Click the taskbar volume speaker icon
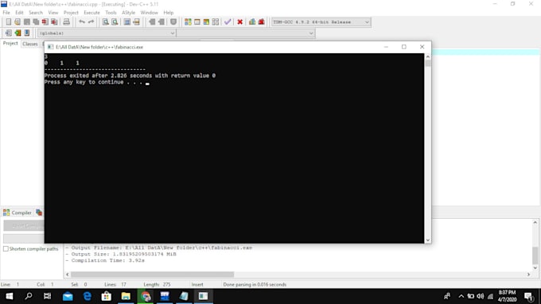541x304 pixels. point(481,296)
